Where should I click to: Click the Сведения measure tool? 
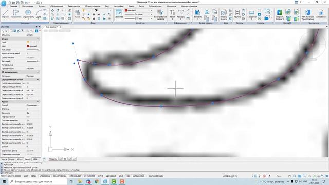[252, 14]
